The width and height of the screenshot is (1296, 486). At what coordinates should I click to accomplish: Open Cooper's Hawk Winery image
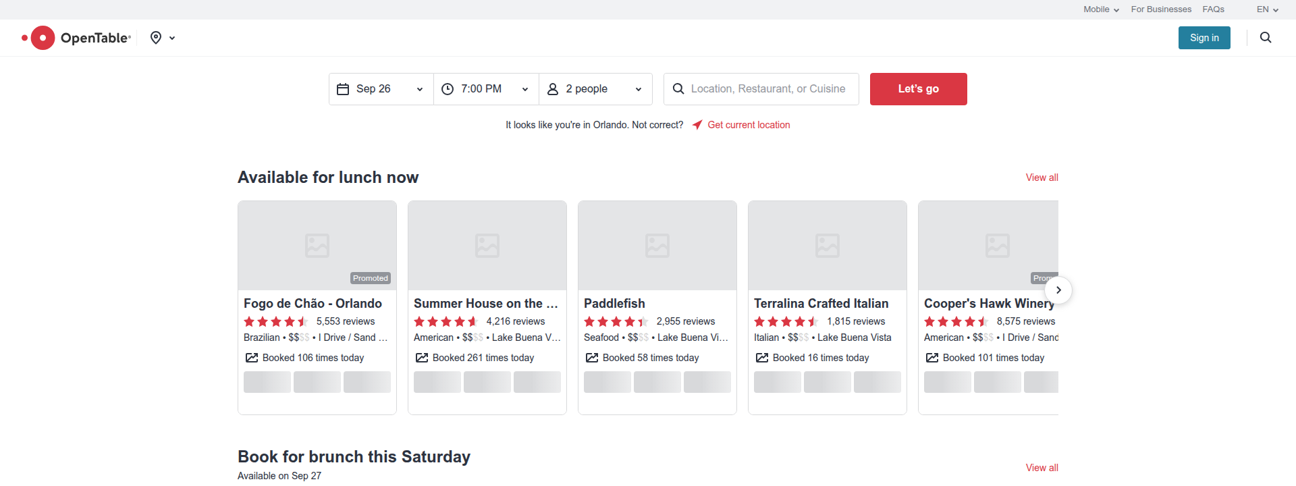tap(988, 246)
